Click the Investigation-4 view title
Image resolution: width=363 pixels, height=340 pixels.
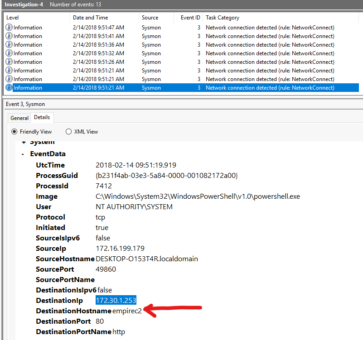pos(24,5)
